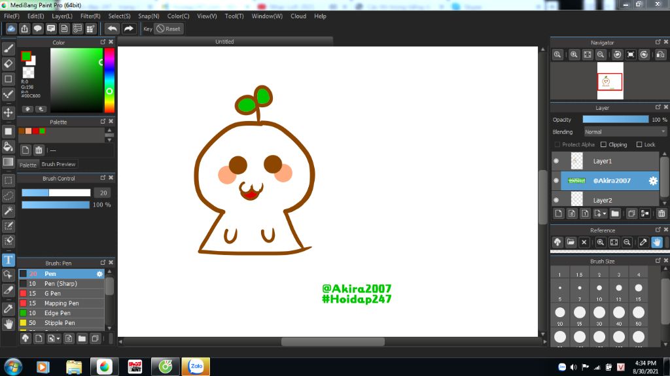Screen dimensions: 670x376
Task: Select the Hand tool
Action: point(8,324)
